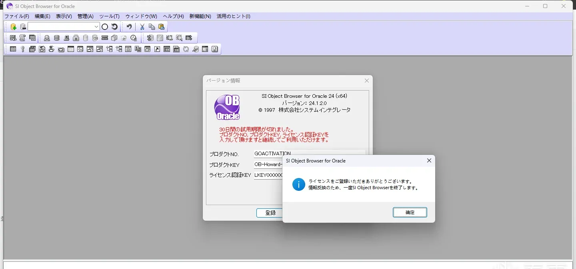Image resolution: width=576 pixels, height=269 pixels.
Task: Click the バージョン: 24.1.2.0 text
Action: coord(304,103)
